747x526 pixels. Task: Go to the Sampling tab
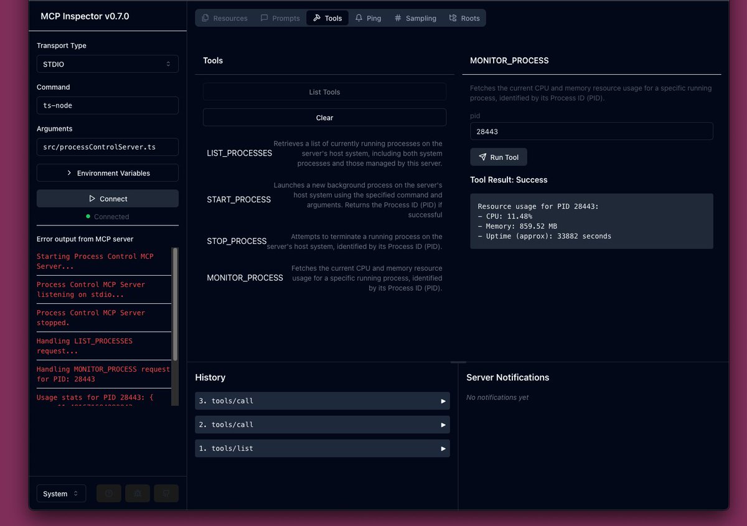[415, 18]
